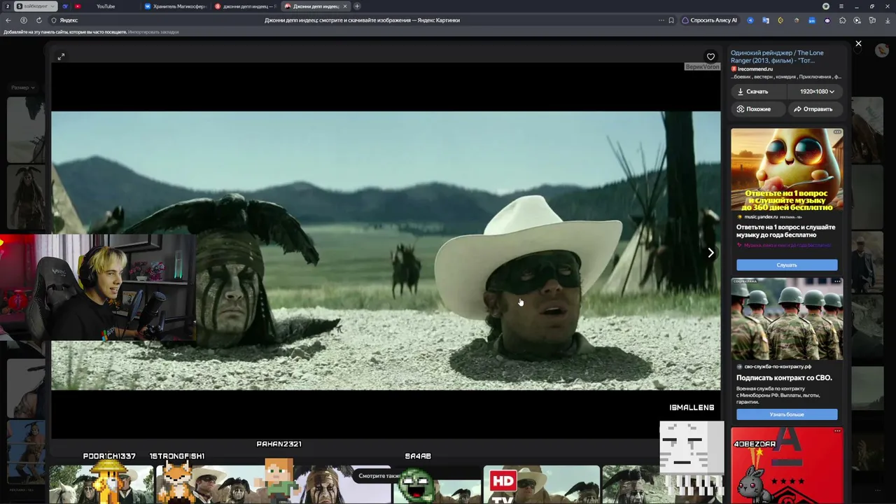Click the Похожие similar images button

pos(758,109)
